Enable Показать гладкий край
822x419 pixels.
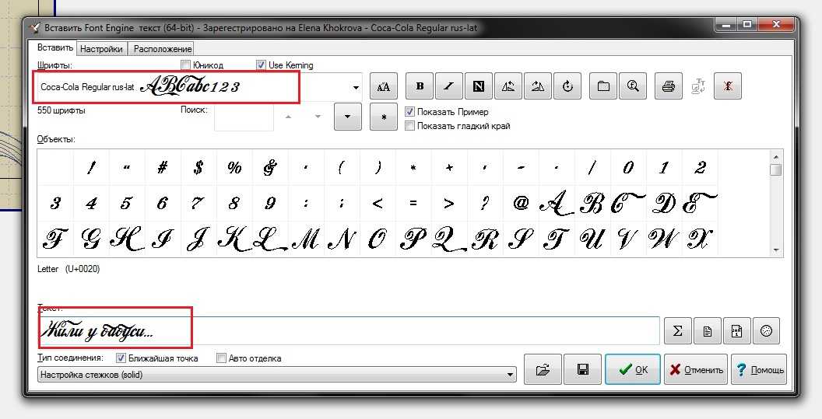[410, 126]
